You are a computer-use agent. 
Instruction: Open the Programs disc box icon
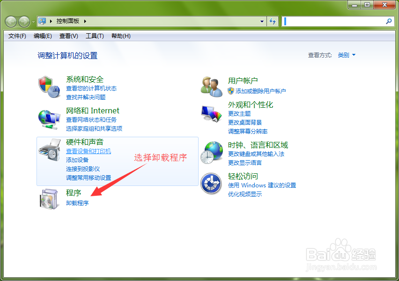(49, 199)
